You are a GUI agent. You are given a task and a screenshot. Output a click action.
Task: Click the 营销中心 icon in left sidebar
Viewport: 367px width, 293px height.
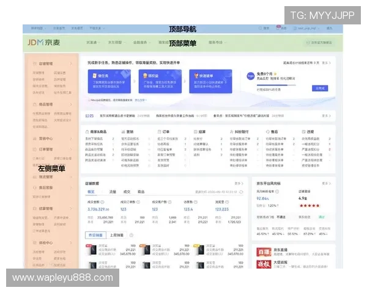pos(35,139)
